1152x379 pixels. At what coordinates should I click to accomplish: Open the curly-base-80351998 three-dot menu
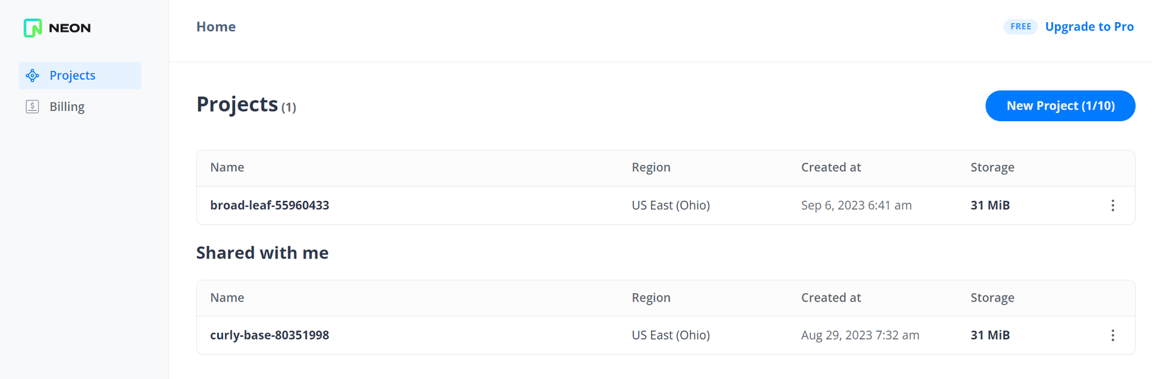click(x=1112, y=335)
